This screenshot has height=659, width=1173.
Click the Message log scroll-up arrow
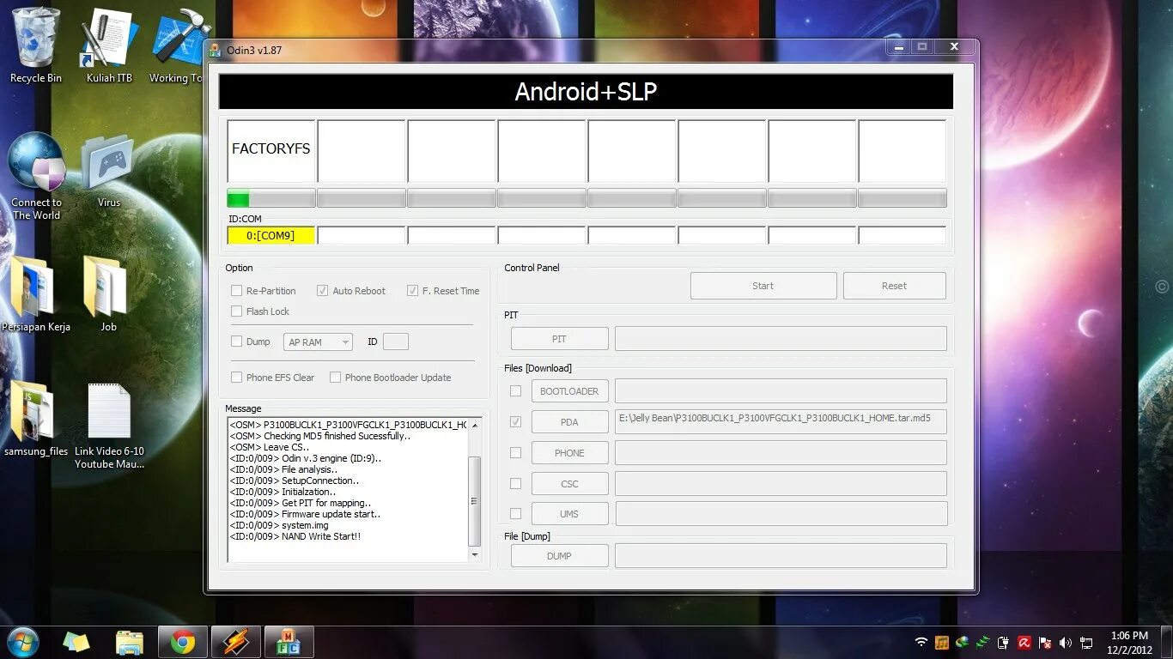474,425
